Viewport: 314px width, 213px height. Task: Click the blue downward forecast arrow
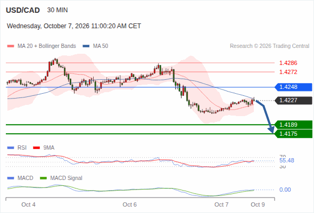pyautogui.click(x=266, y=117)
